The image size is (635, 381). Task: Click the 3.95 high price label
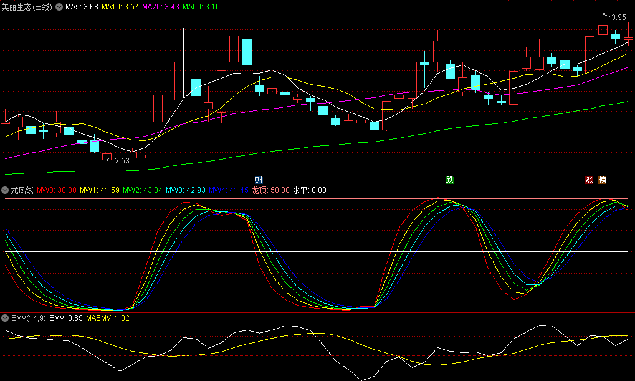618,17
